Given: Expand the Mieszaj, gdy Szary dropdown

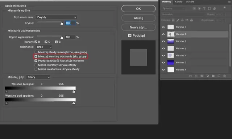Looking at the screenshot, I should (38, 77).
